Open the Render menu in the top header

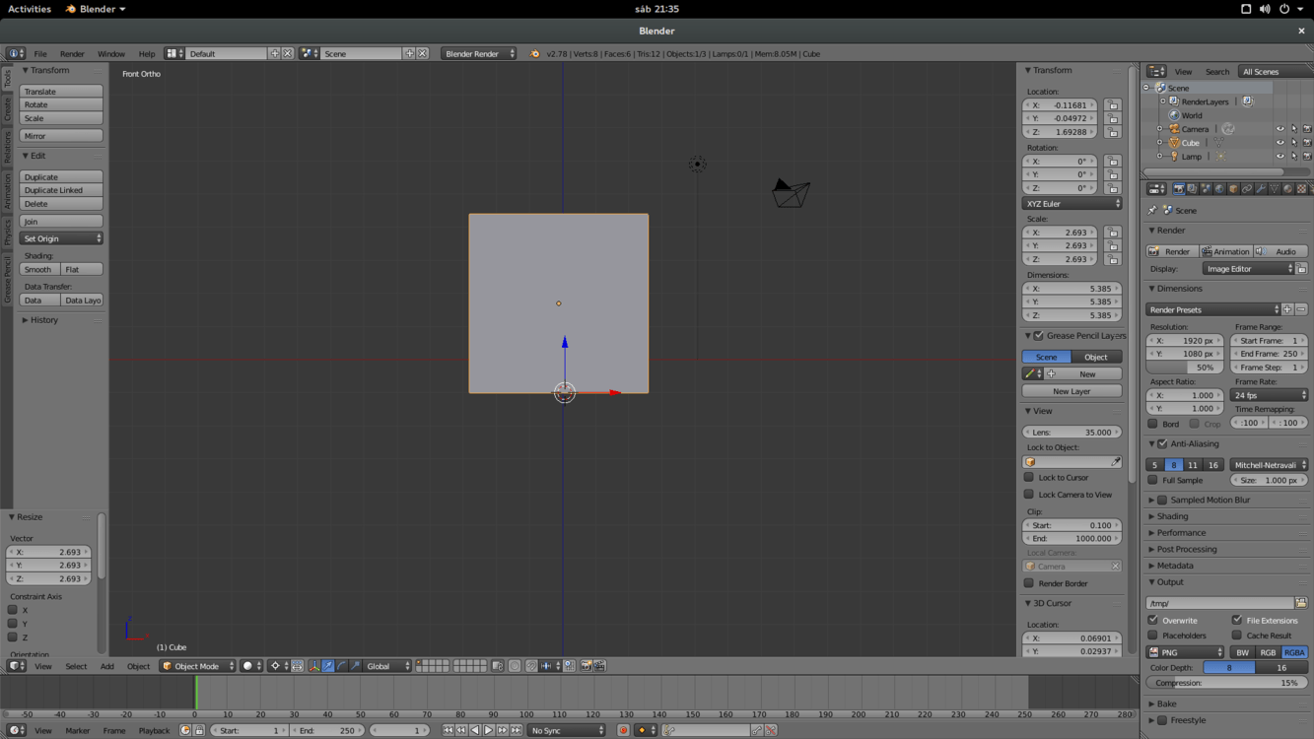pyautogui.click(x=72, y=53)
